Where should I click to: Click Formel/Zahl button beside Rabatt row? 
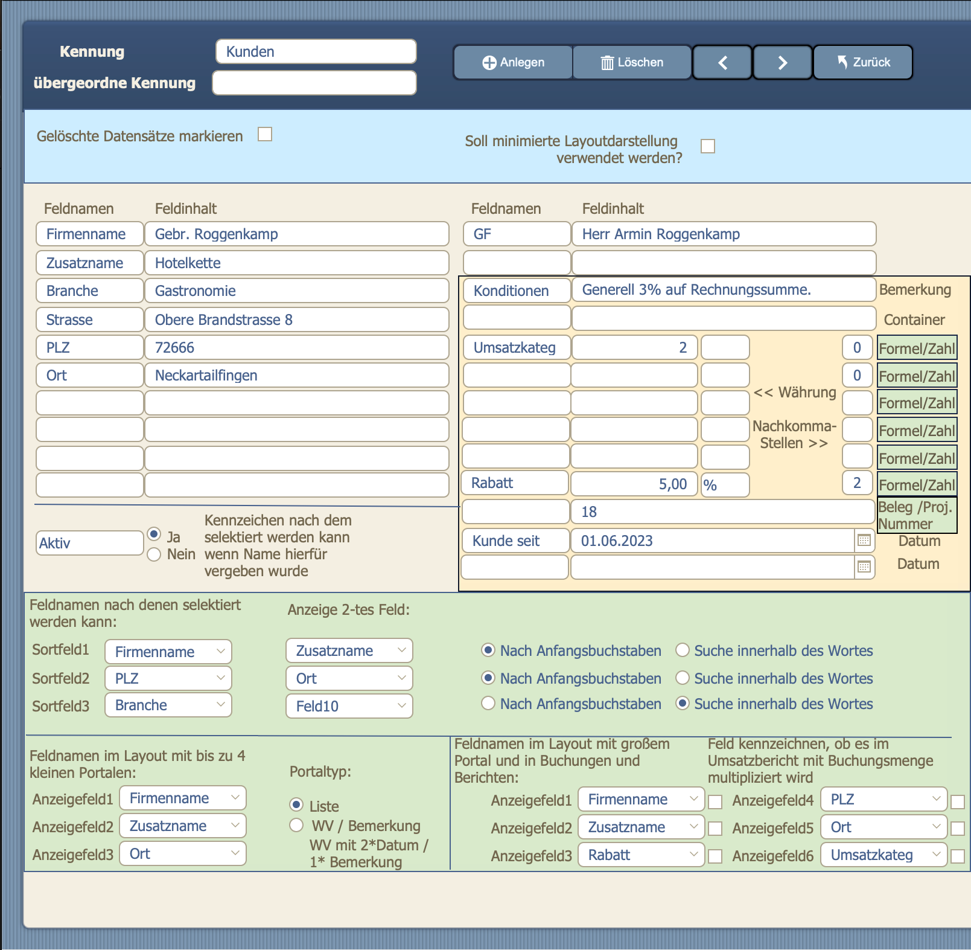click(917, 485)
